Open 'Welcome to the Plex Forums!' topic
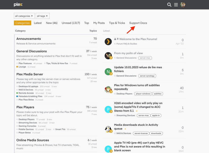This screenshot has height=153, width=209. [138, 39]
